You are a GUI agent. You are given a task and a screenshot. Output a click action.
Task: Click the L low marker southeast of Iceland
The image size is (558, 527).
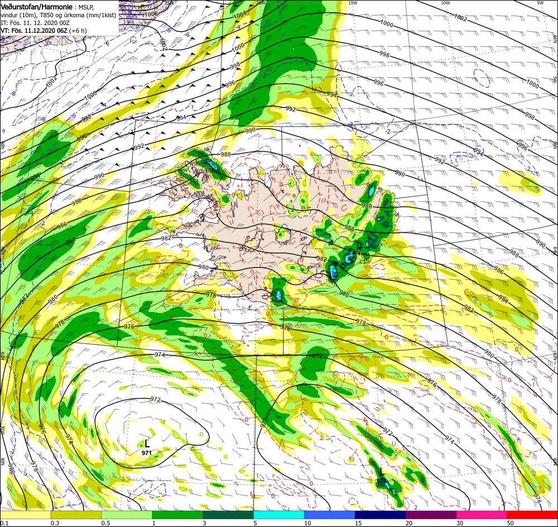[x=382, y=471]
